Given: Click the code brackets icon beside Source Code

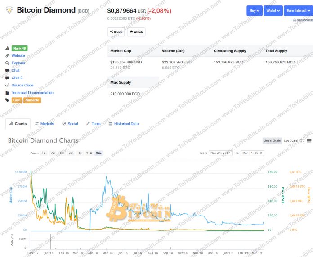Looking at the screenshot, I should point(7,86).
